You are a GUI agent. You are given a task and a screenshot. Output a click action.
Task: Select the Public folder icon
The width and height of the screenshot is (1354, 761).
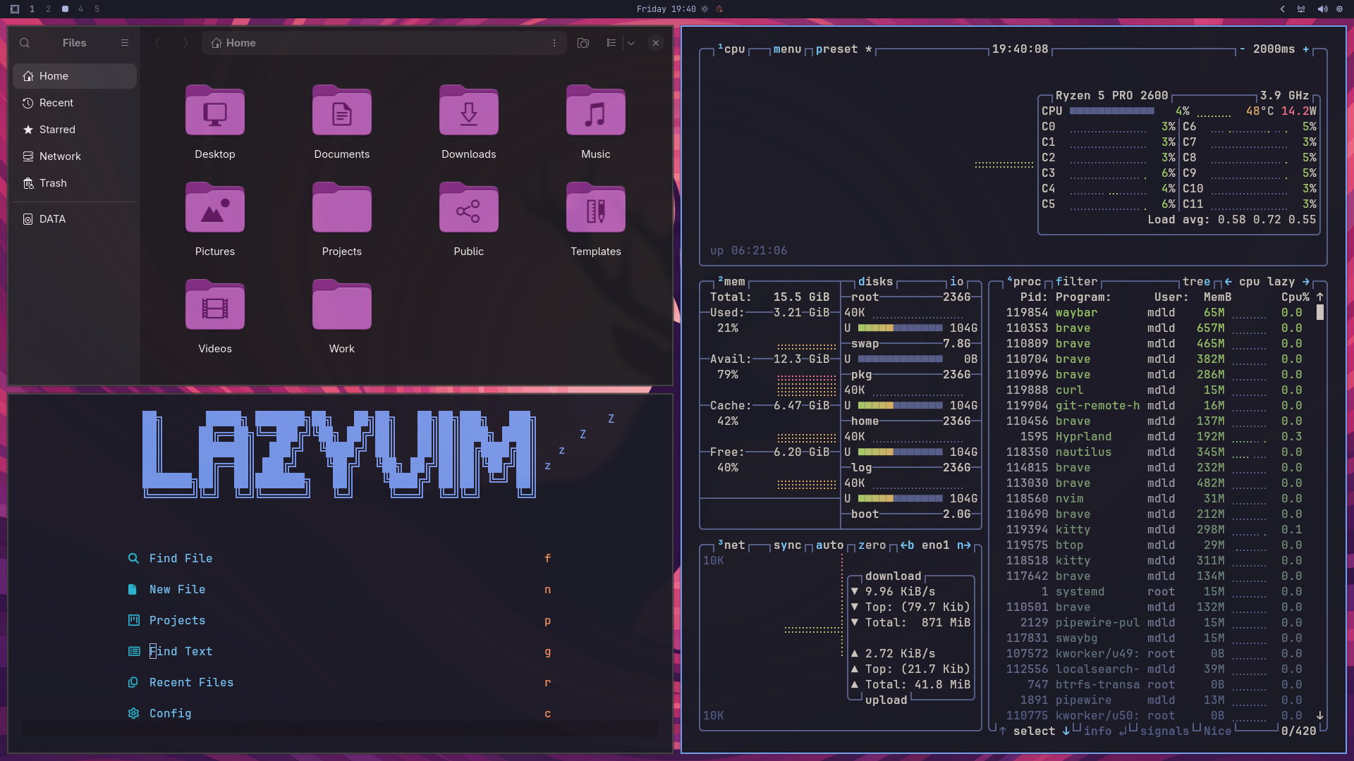[469, 208]
